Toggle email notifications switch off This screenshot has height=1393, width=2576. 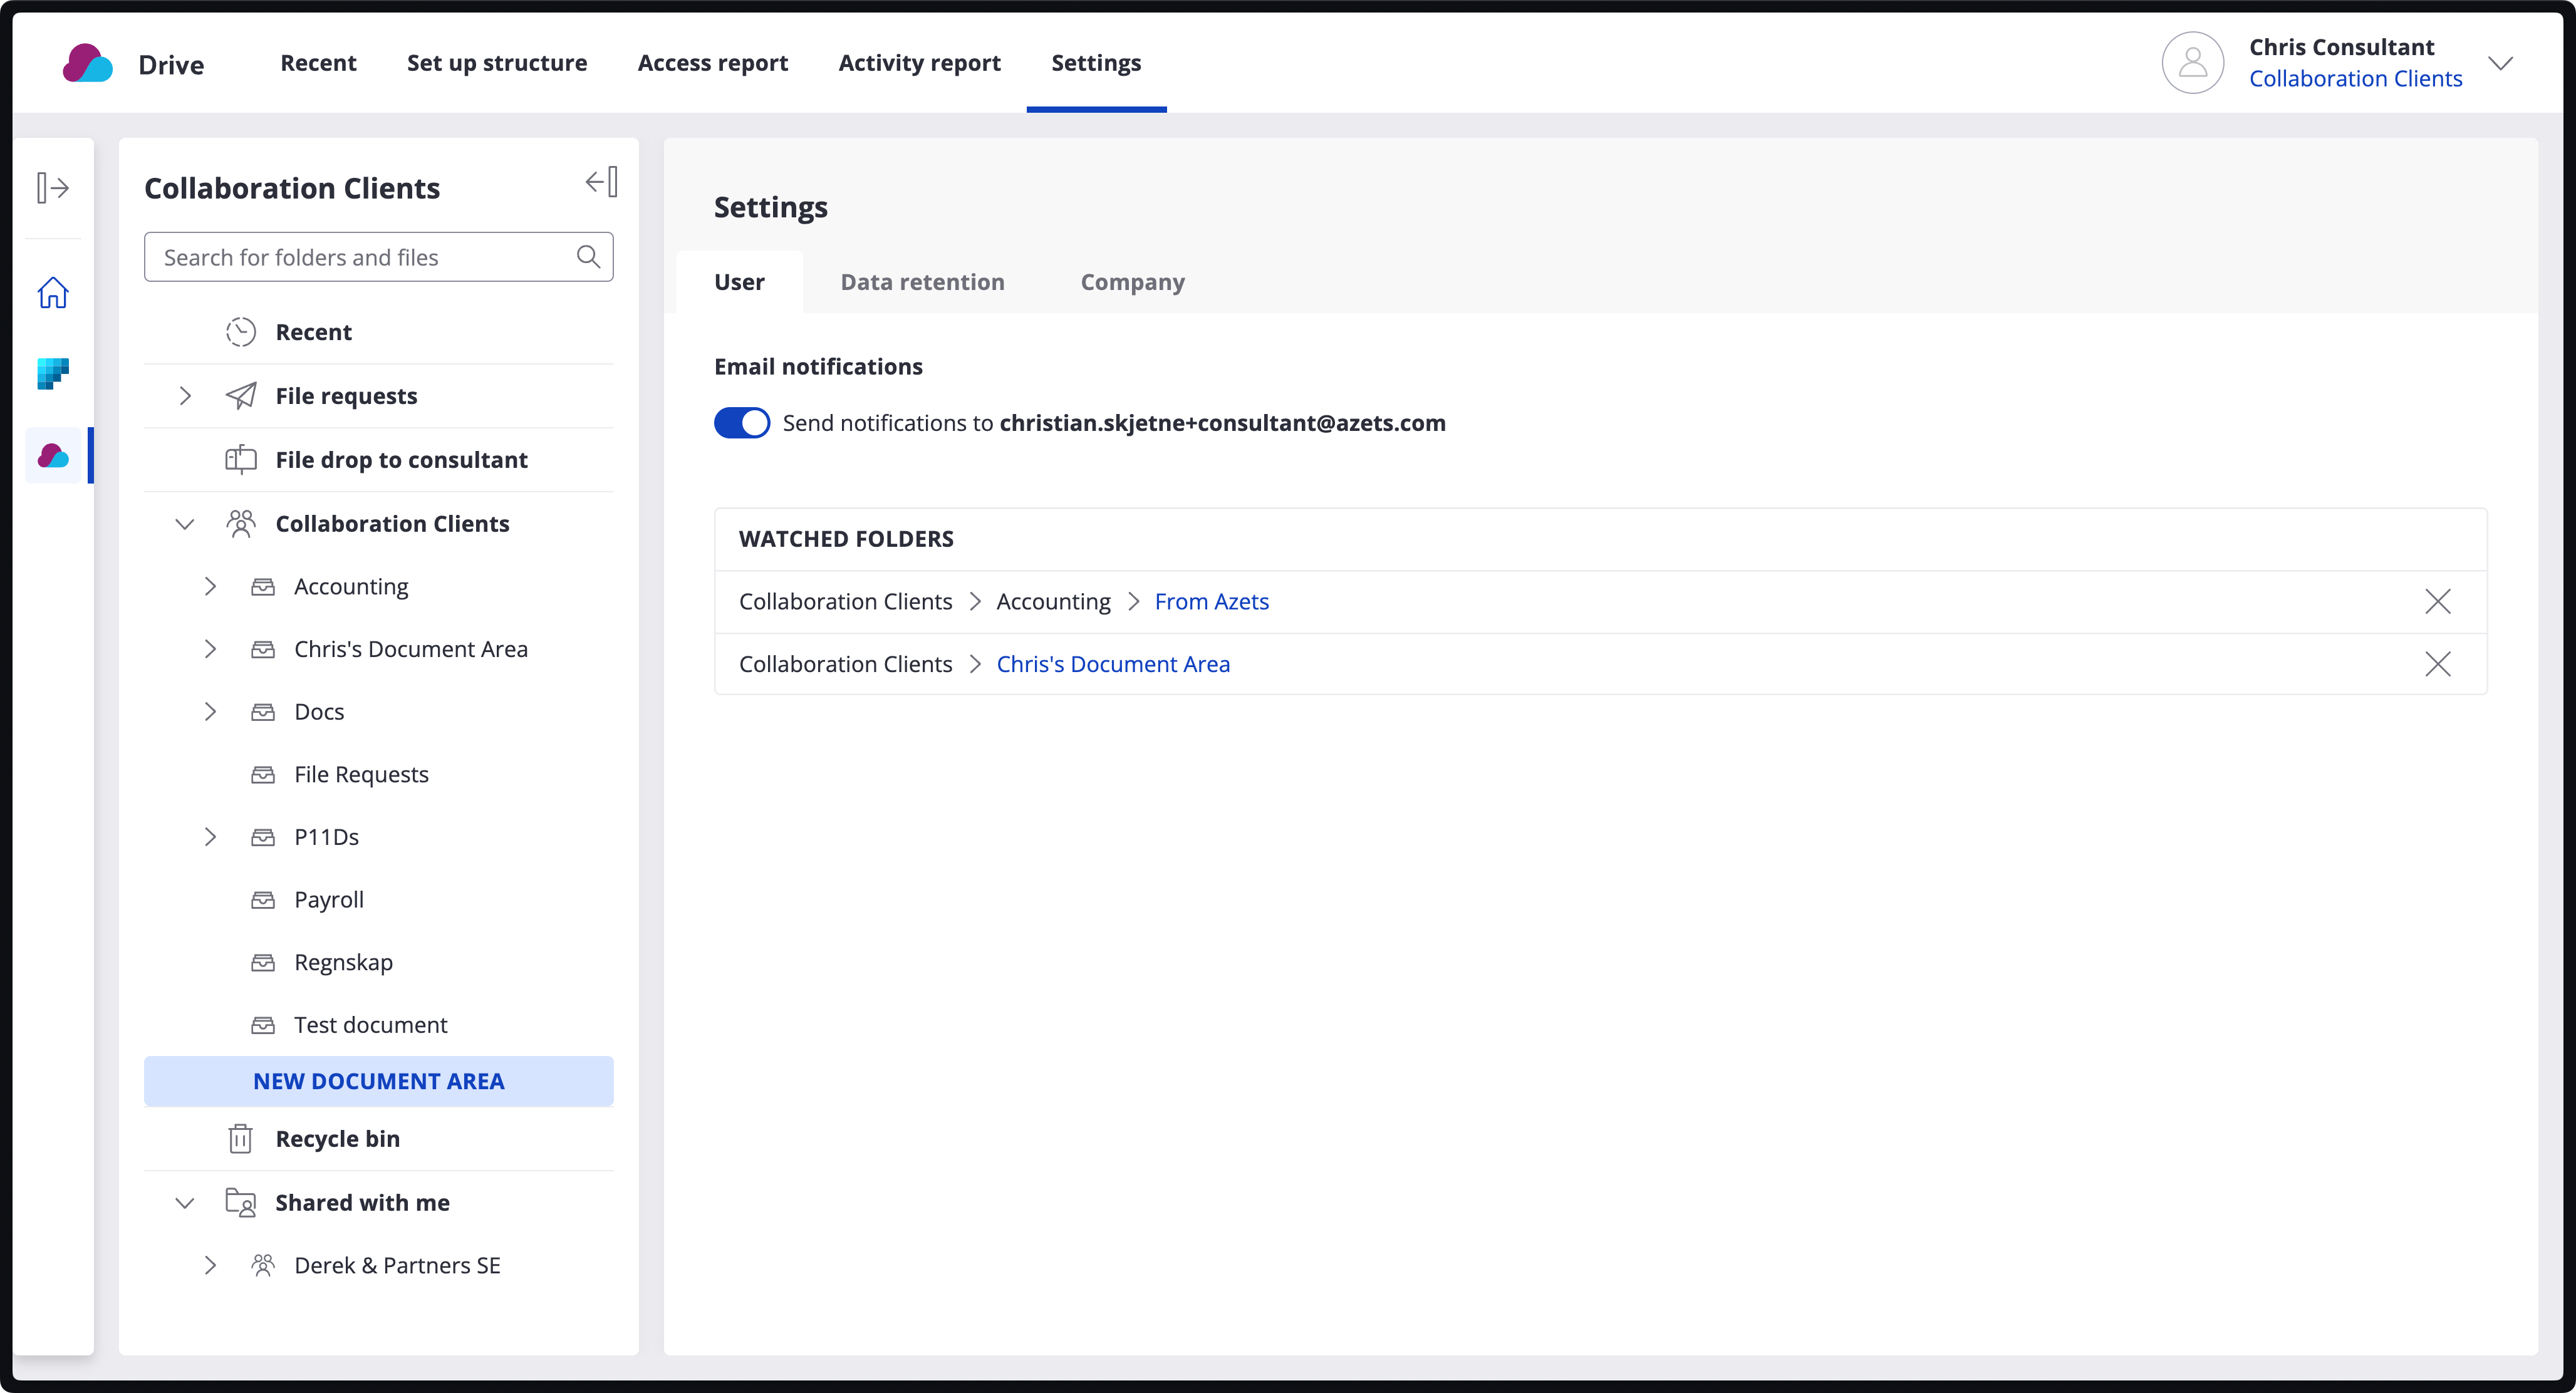pos(742,423)
